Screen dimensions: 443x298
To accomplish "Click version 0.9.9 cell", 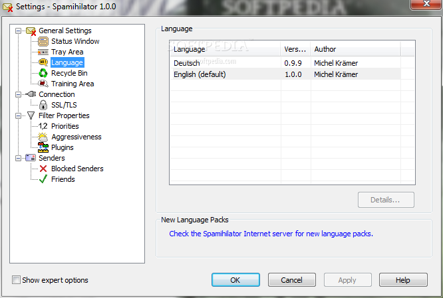I will (293, 63).
